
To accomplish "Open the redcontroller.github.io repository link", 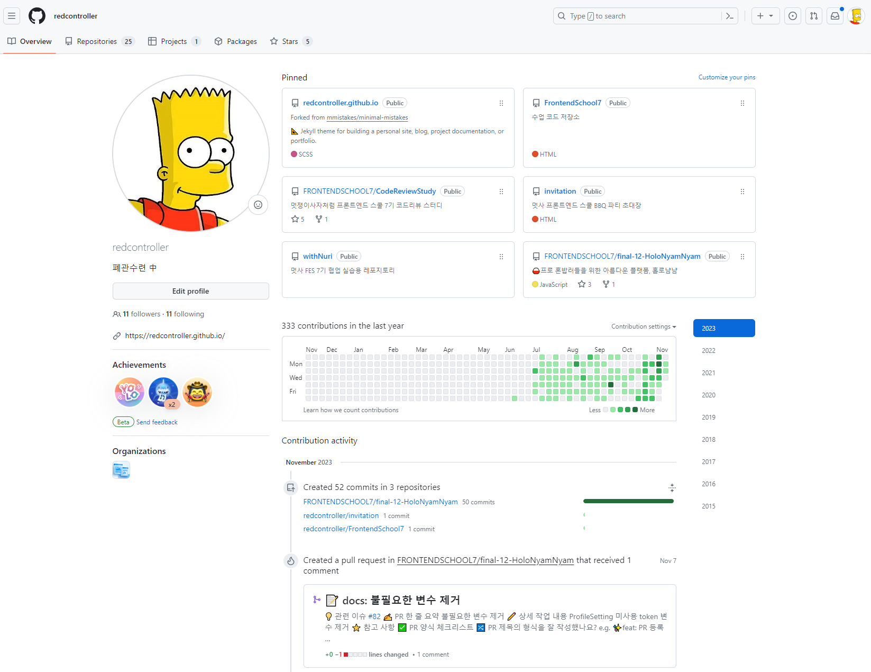I will click(x=341, y=103).
